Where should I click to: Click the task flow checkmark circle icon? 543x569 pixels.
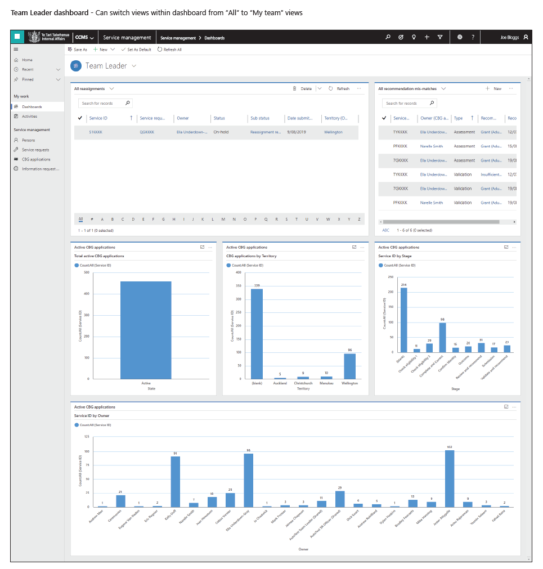[x=401, y=37]
